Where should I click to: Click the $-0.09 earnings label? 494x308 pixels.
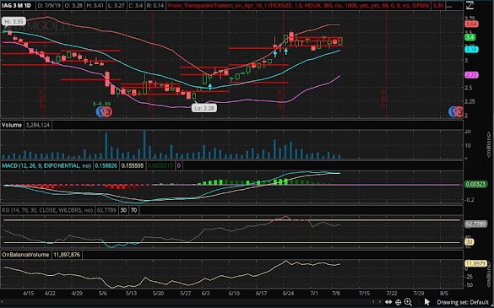pyautogui.click(x=102, y=104)
